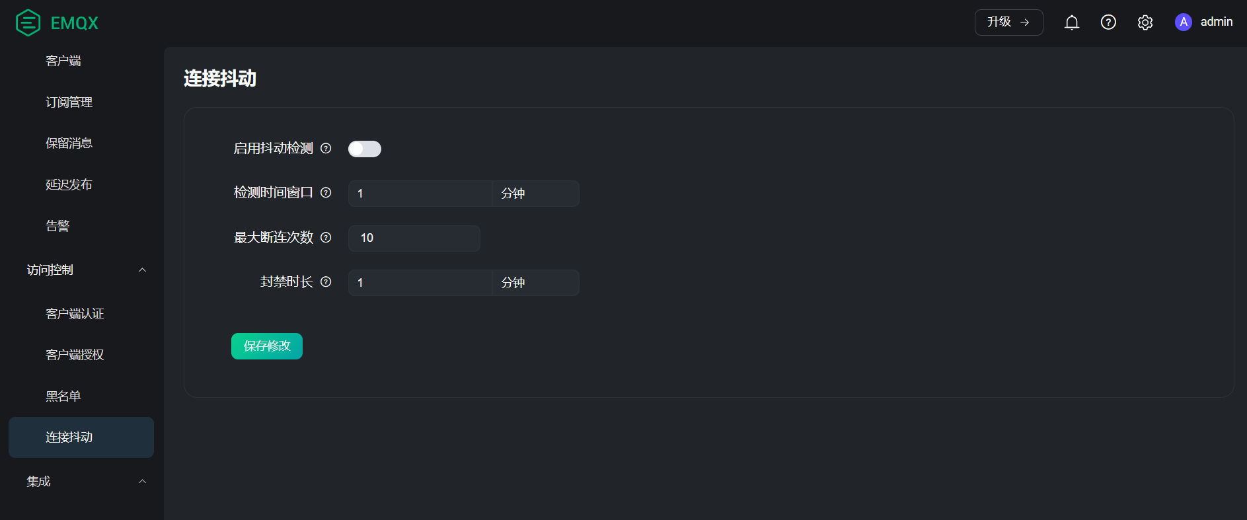The height and width of the screenshot is (520, 1247).
Task: Click the admin user avatar
Action: (x=1183, y=22)
